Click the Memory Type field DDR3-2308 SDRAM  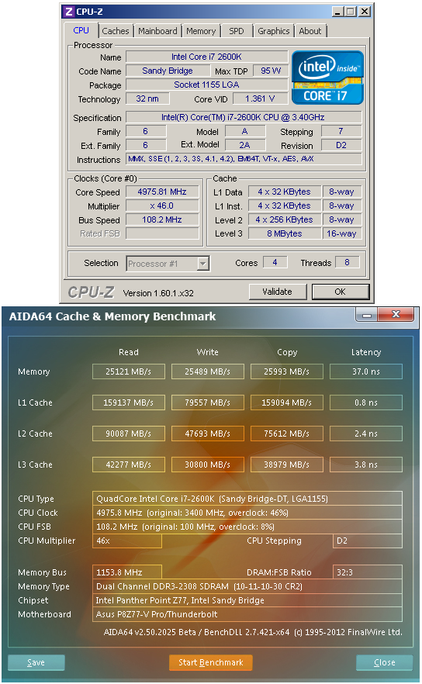point(247,586)
